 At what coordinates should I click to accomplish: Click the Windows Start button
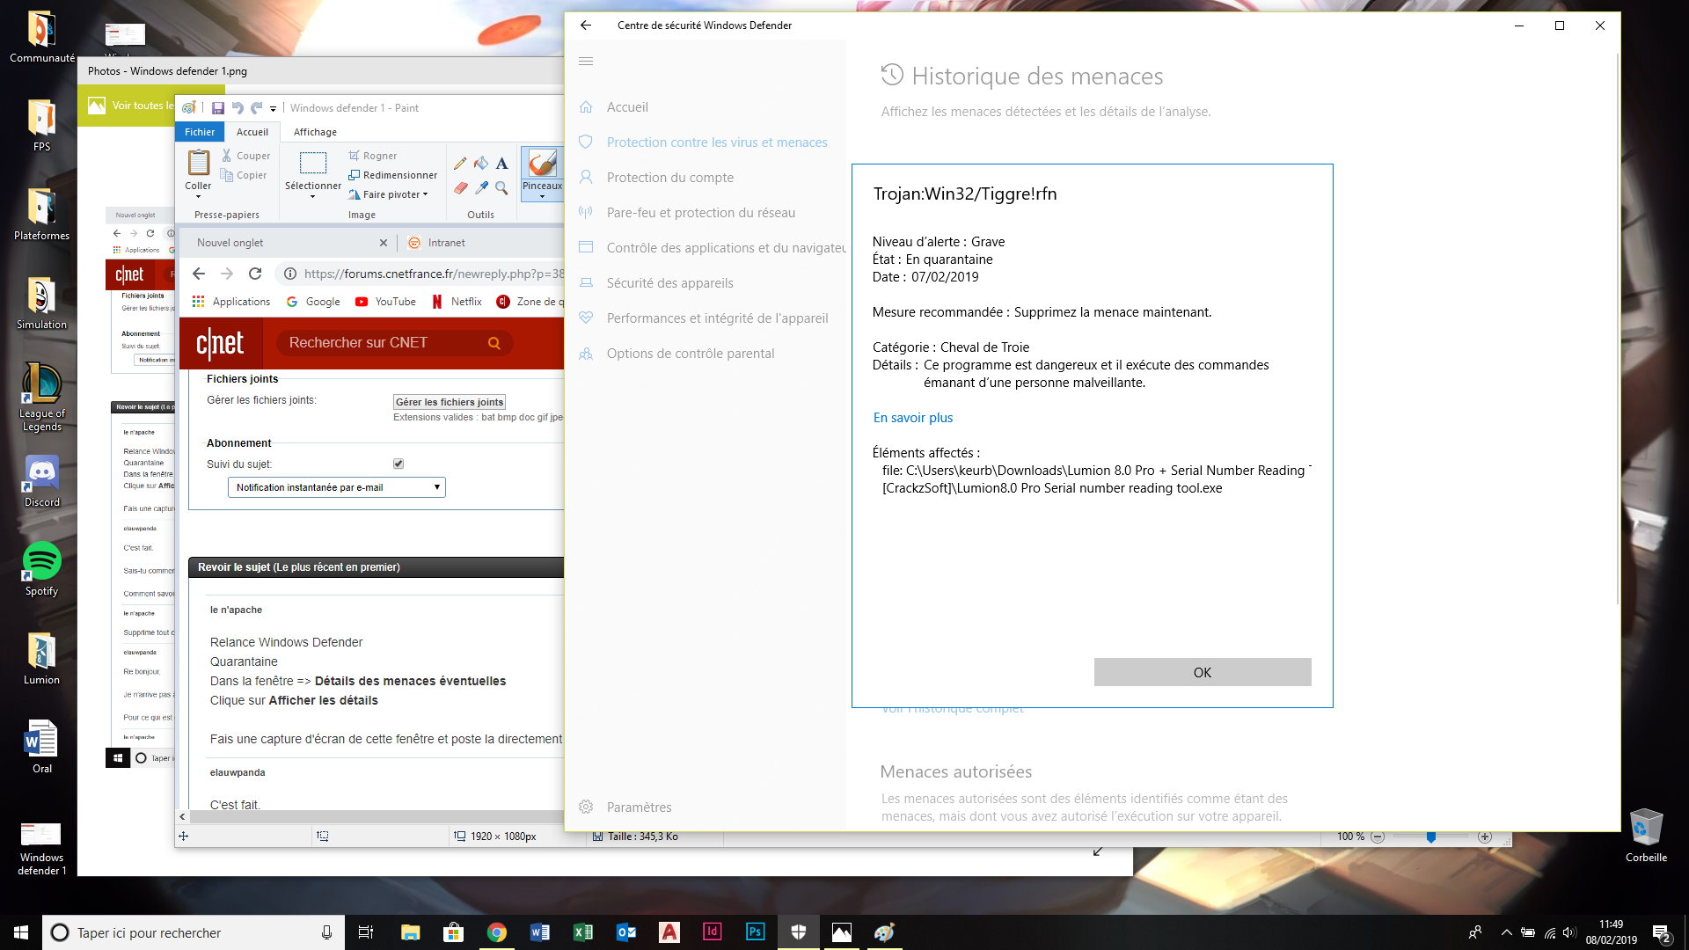tap(21, 932)
